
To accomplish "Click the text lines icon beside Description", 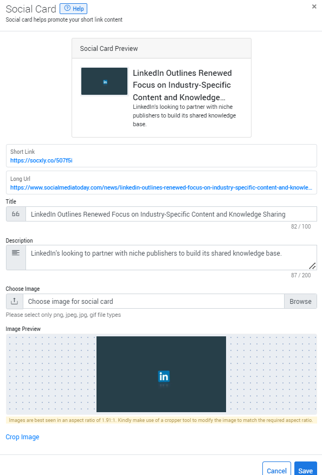I will [16, 252].
